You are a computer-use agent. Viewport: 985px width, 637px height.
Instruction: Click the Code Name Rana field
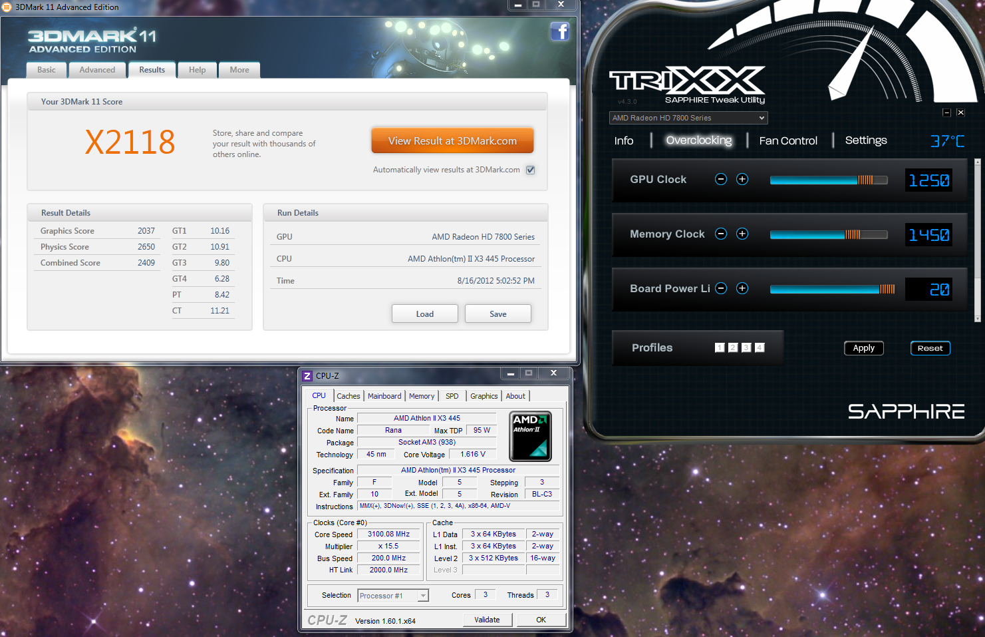tap(393, 430)
